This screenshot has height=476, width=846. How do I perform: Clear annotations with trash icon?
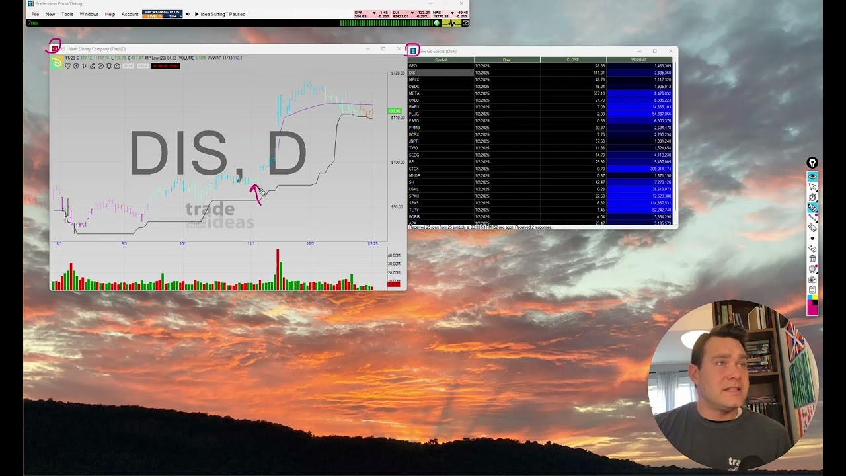[812, 258]
